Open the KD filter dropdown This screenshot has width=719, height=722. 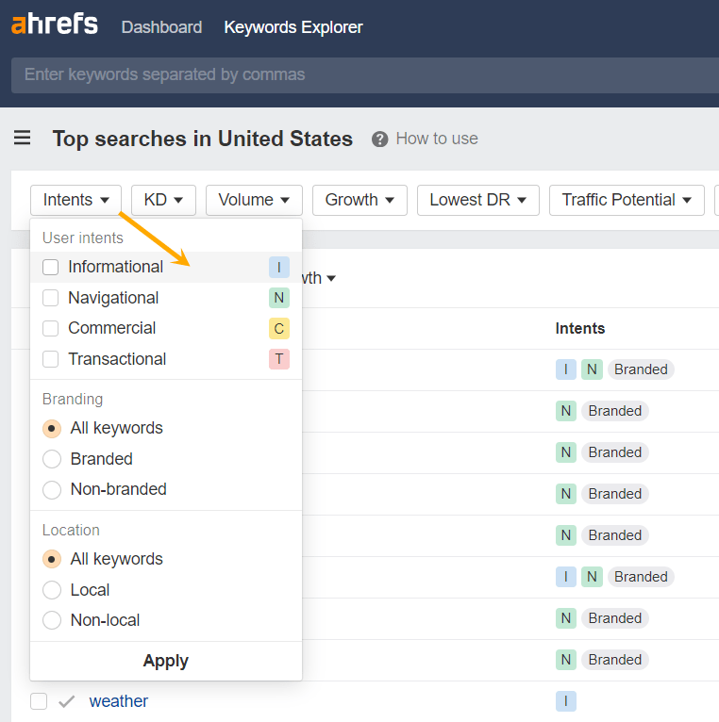click(x=163, y=201)
